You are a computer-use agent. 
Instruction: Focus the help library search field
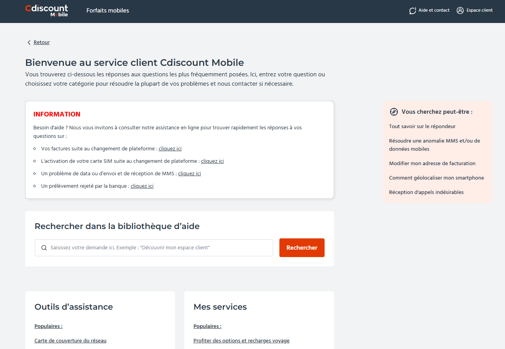154,248
